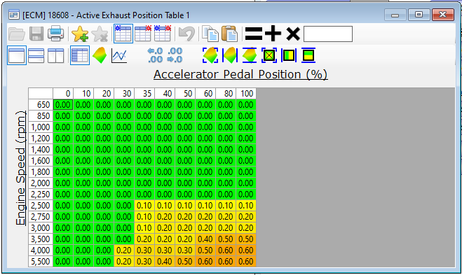The image size is (462, 275).
Task: Choose the horizontally split layout icon
Action: click(36, 55)
